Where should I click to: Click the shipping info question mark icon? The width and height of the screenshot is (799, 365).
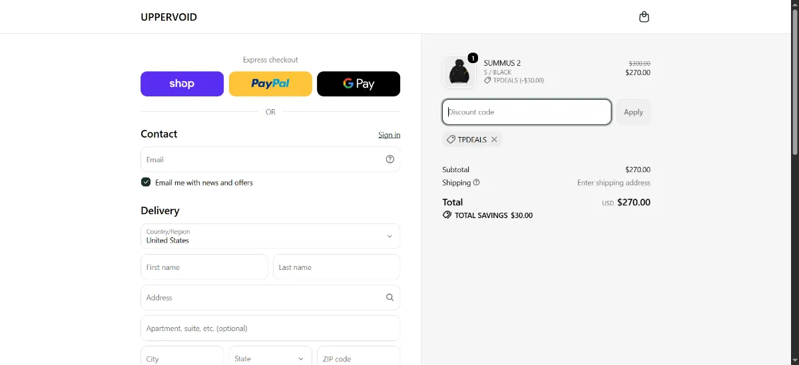click(477, 182)
